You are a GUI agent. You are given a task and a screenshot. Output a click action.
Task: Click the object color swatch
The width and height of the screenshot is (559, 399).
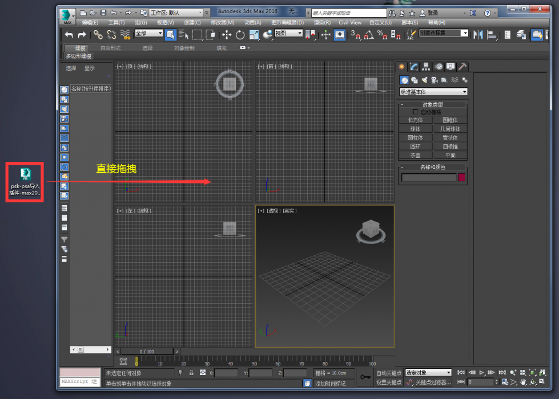coord(462,177)
